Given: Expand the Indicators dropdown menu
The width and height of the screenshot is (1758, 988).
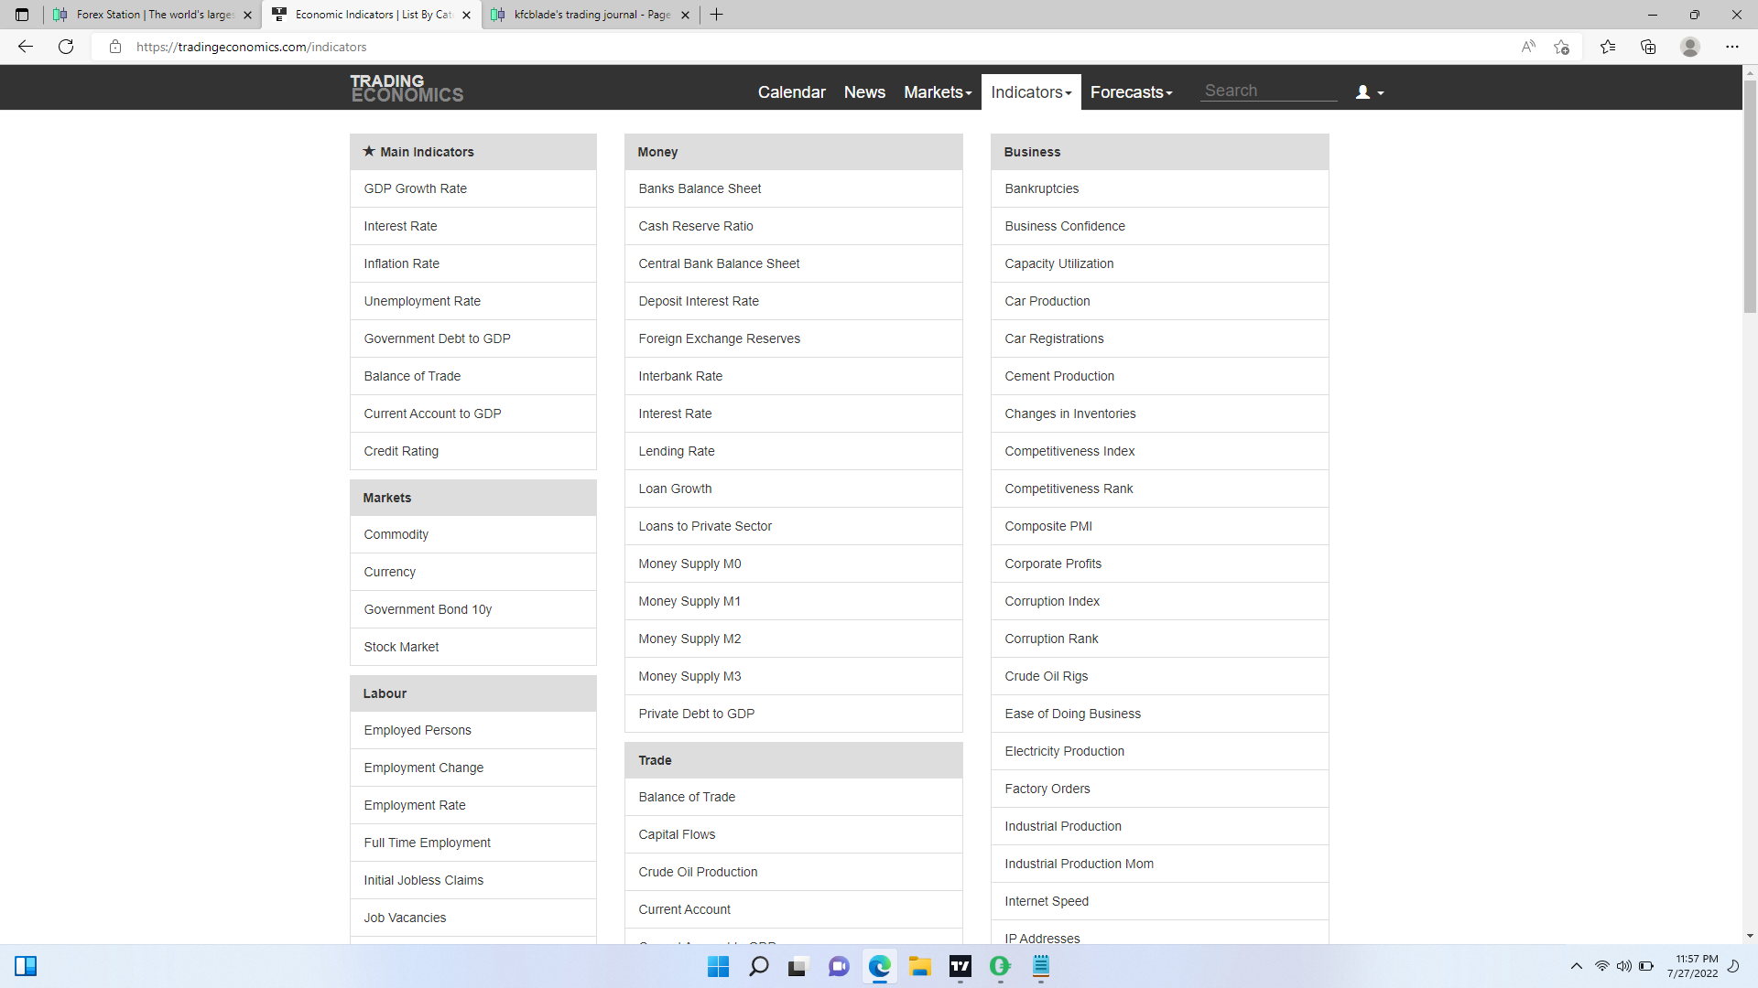Looking at the screenshot, I should [1030, 92].
